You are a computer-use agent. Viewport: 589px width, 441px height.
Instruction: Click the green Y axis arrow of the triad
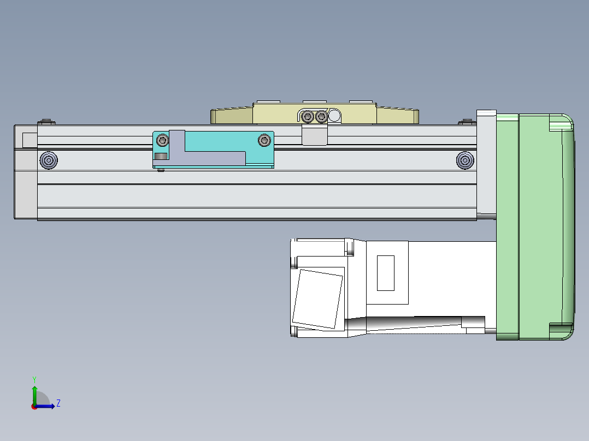point(34,395)
